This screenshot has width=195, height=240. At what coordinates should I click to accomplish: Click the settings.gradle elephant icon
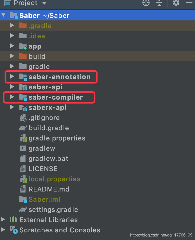(23, 210)
